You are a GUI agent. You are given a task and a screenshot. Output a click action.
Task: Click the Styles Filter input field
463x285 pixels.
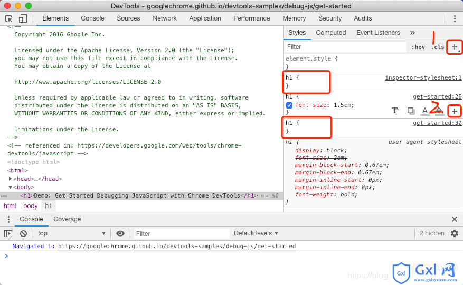click(x=345, y=47)
